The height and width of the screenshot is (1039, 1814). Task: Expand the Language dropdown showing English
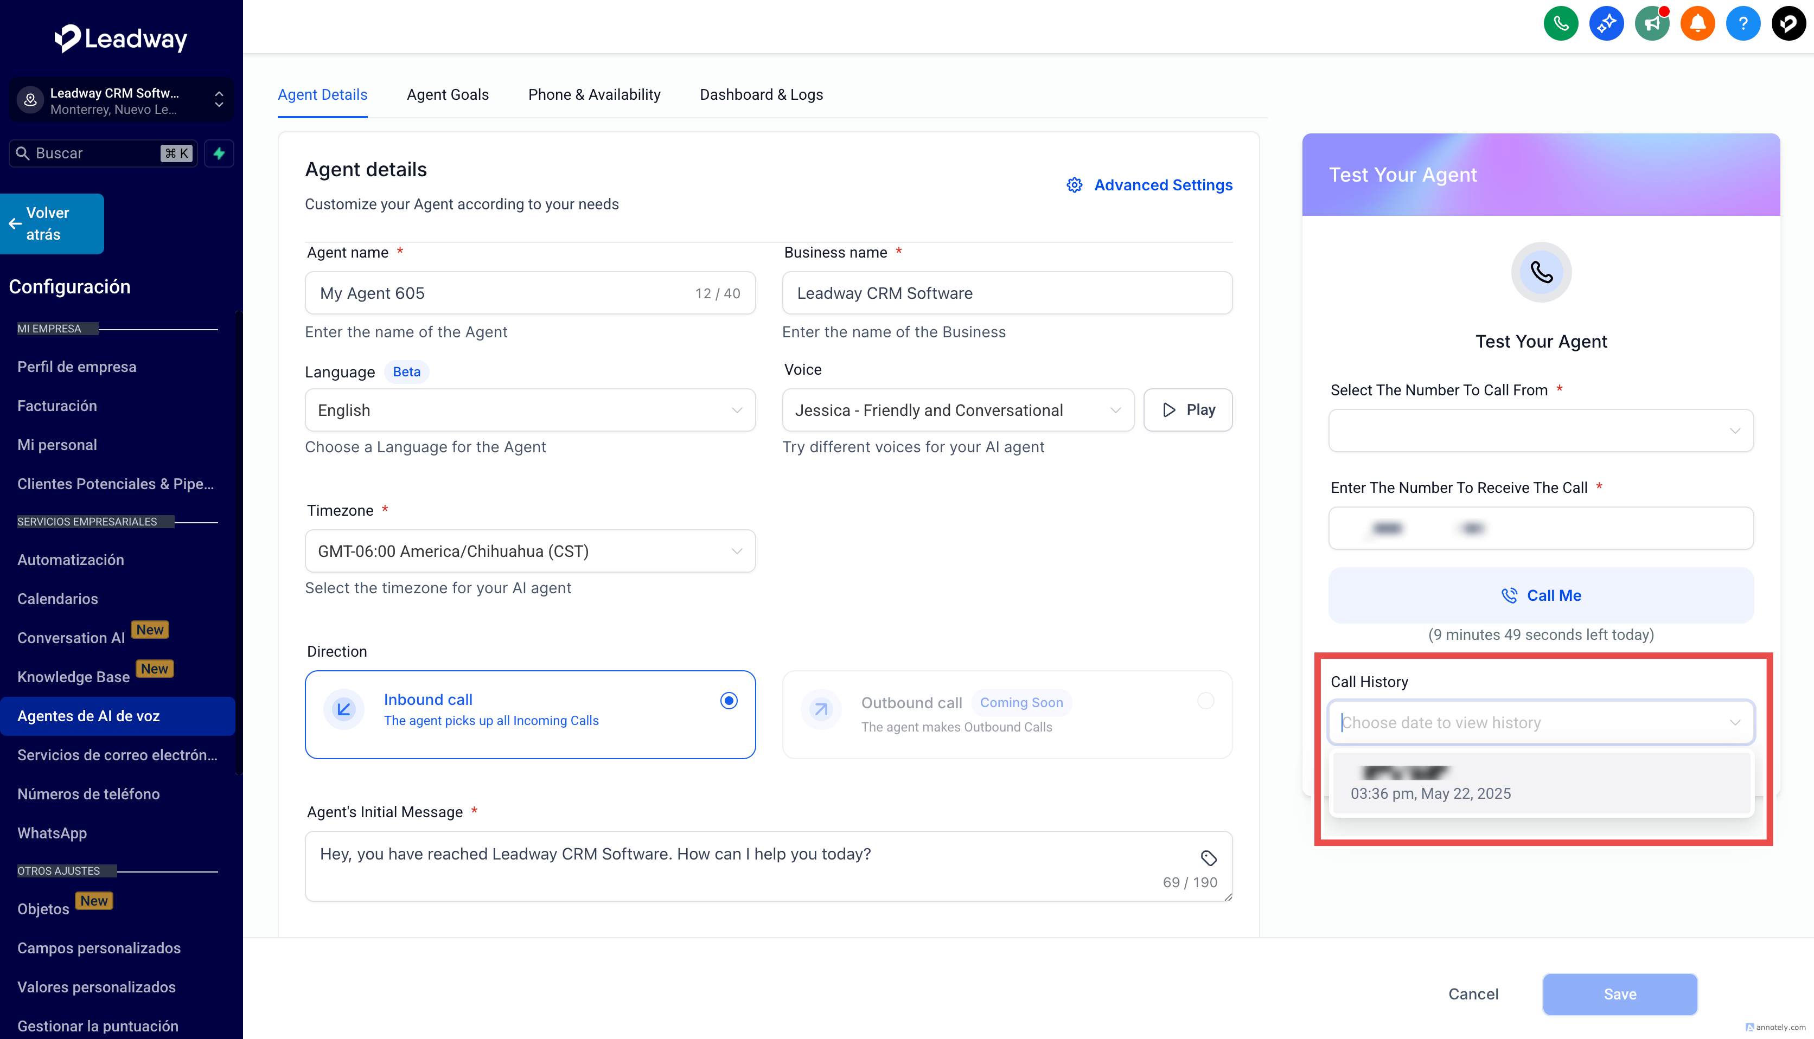(x=529, y=409)
